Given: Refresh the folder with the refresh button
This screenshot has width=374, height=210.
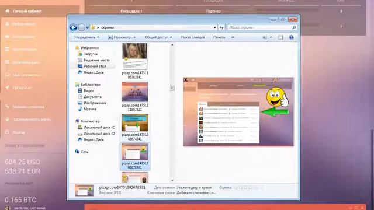Looking at the screenshot, I should pyautogui.click(x=221, y=27).
